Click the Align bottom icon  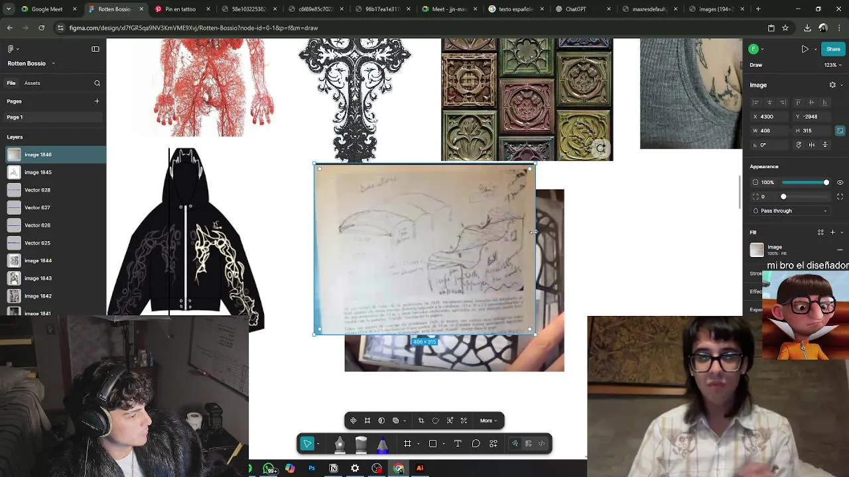[x=825, y=102]
